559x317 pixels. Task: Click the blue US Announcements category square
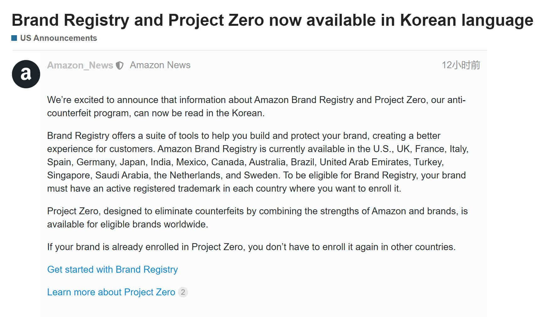(x=14, y=38)
